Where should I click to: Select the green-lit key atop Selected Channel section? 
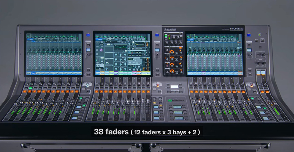point(166,36)
